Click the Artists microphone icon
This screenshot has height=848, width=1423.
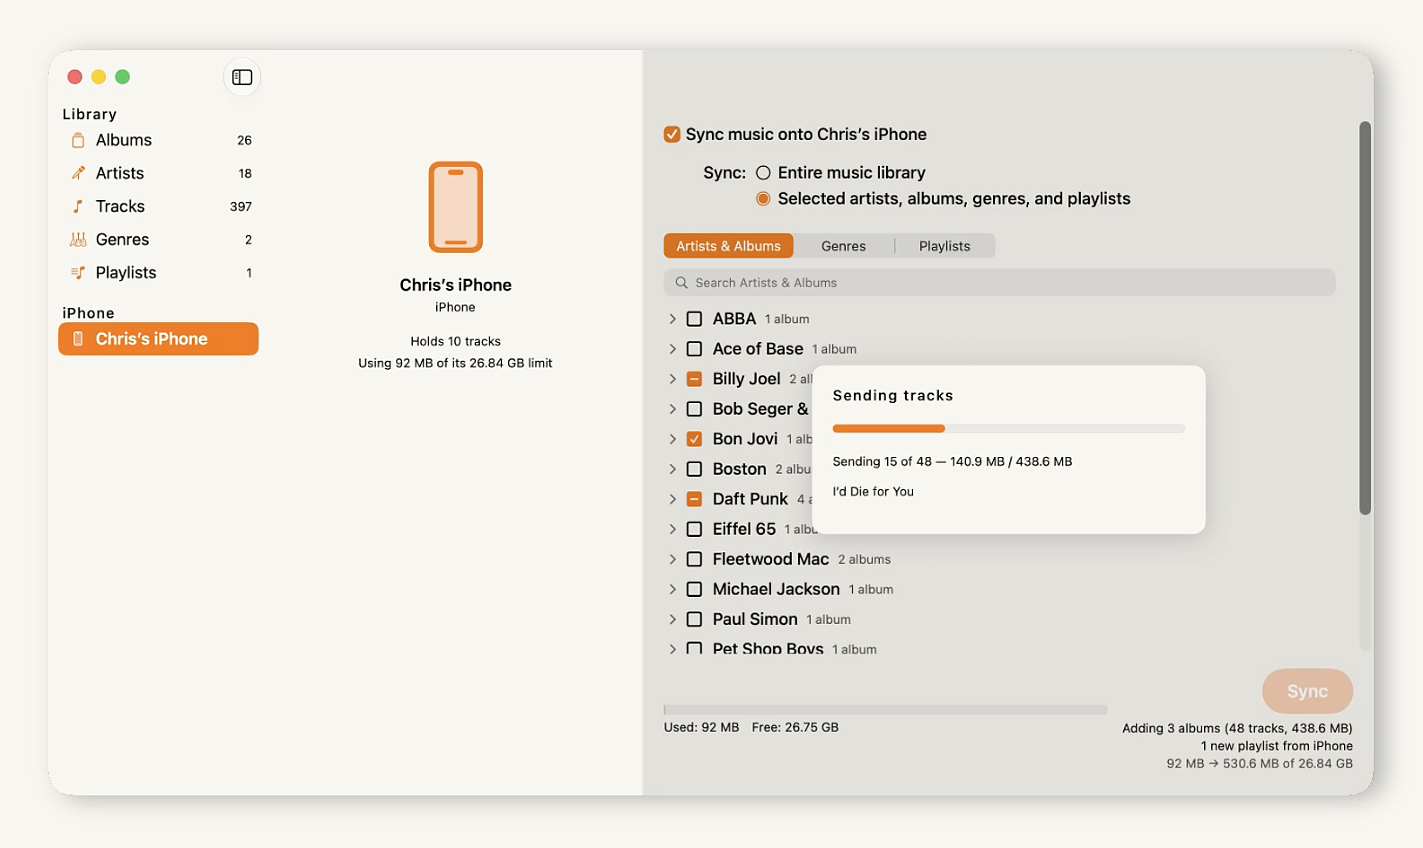[78, 173]
